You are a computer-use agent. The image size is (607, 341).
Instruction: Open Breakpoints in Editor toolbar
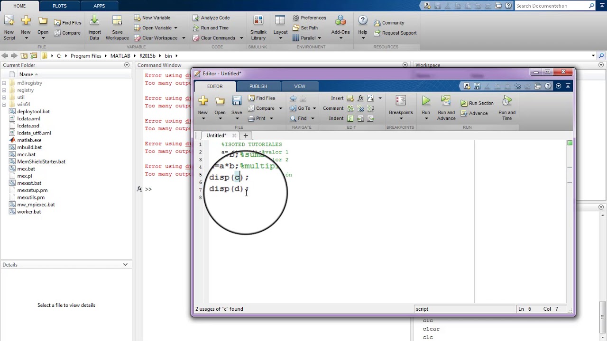401,107
